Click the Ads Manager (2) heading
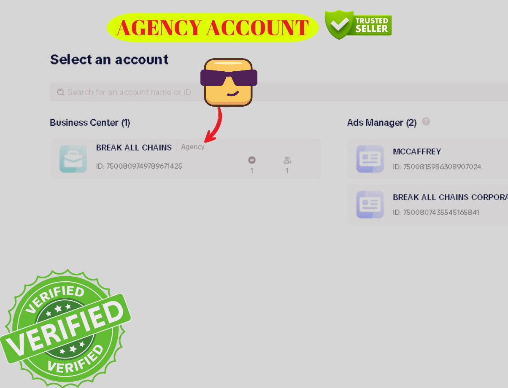The image size is (508, 388). point(382,122)
